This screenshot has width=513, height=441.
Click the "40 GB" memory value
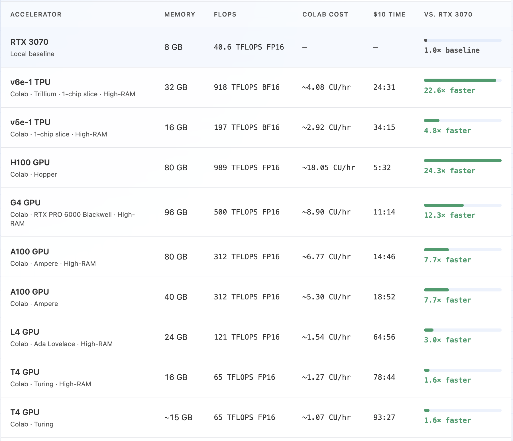pyautogui.click(x=176, y=297)
